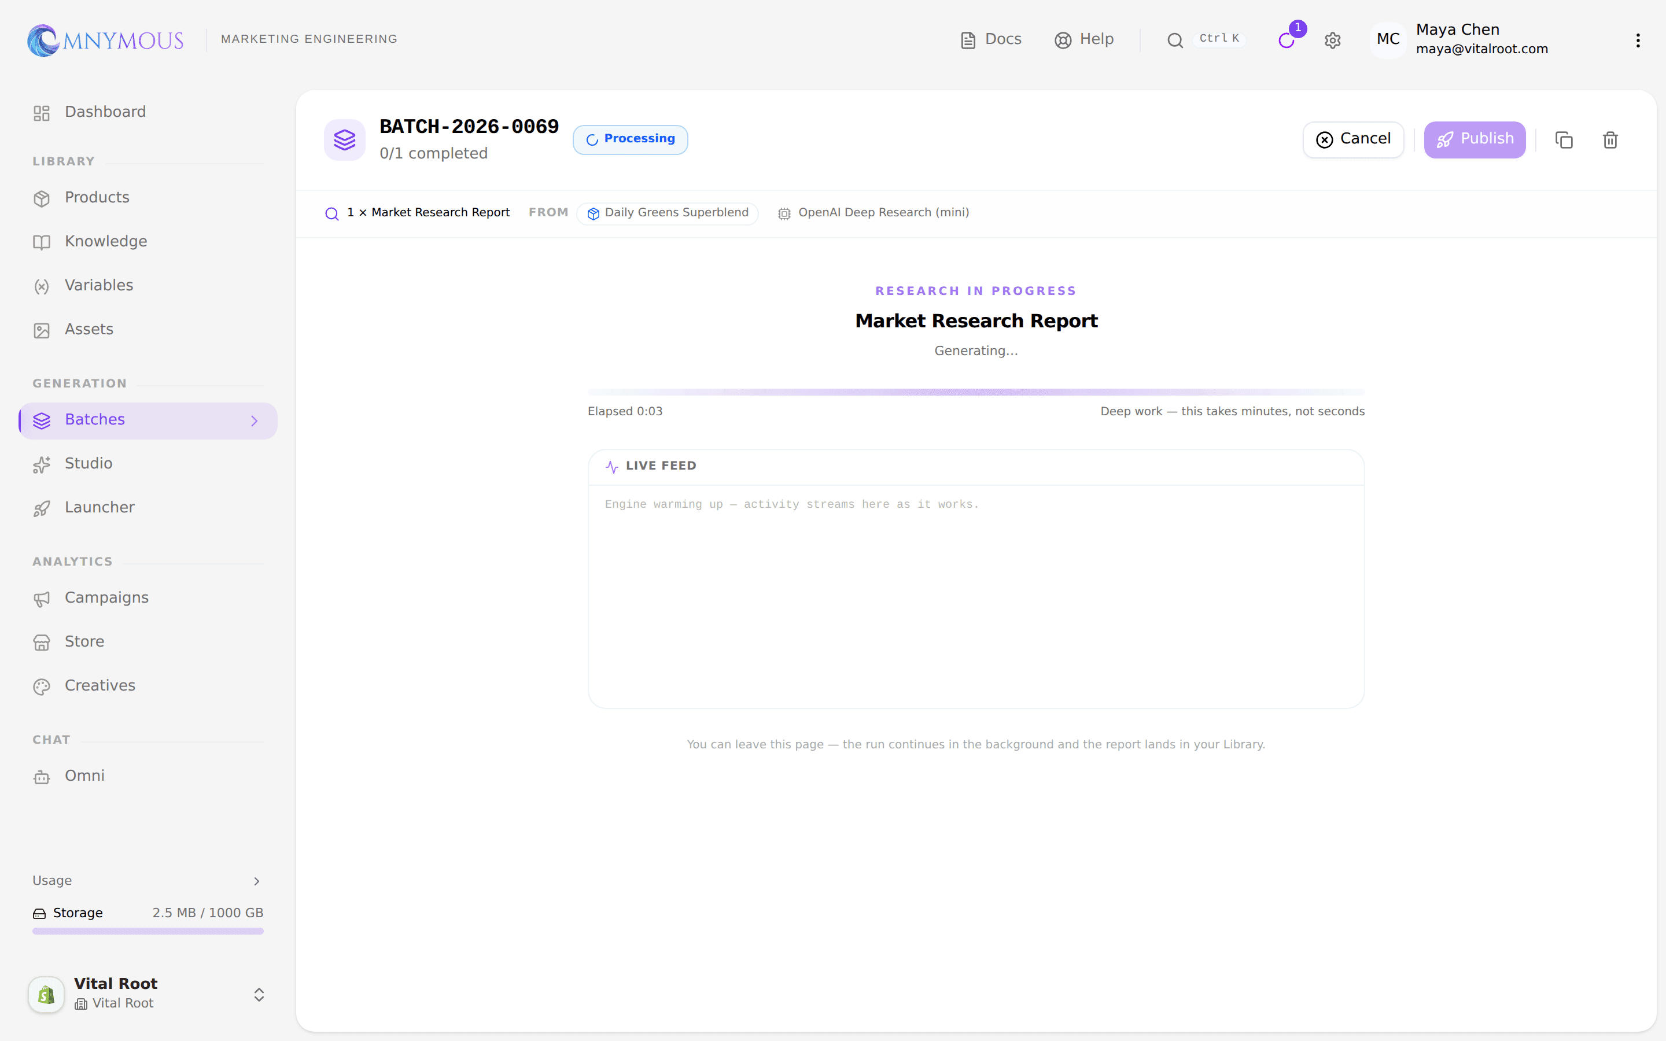Click the Dashboard grid icon

point(42,113)
